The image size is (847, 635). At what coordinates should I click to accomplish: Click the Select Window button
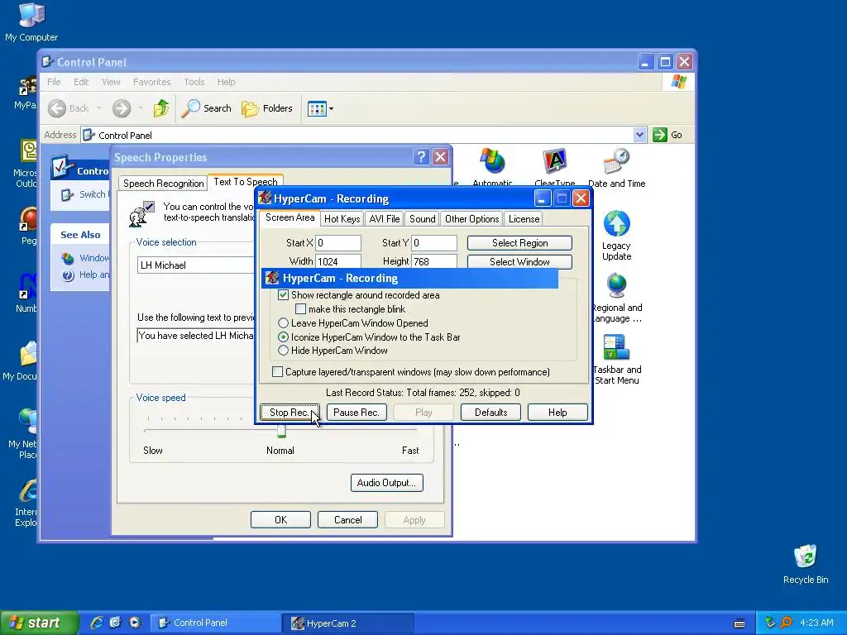tap(519, 262)
